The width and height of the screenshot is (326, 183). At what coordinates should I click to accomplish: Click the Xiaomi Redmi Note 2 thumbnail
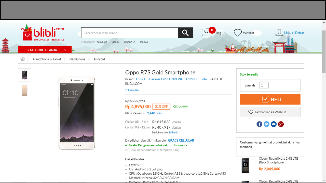point(246,165)
